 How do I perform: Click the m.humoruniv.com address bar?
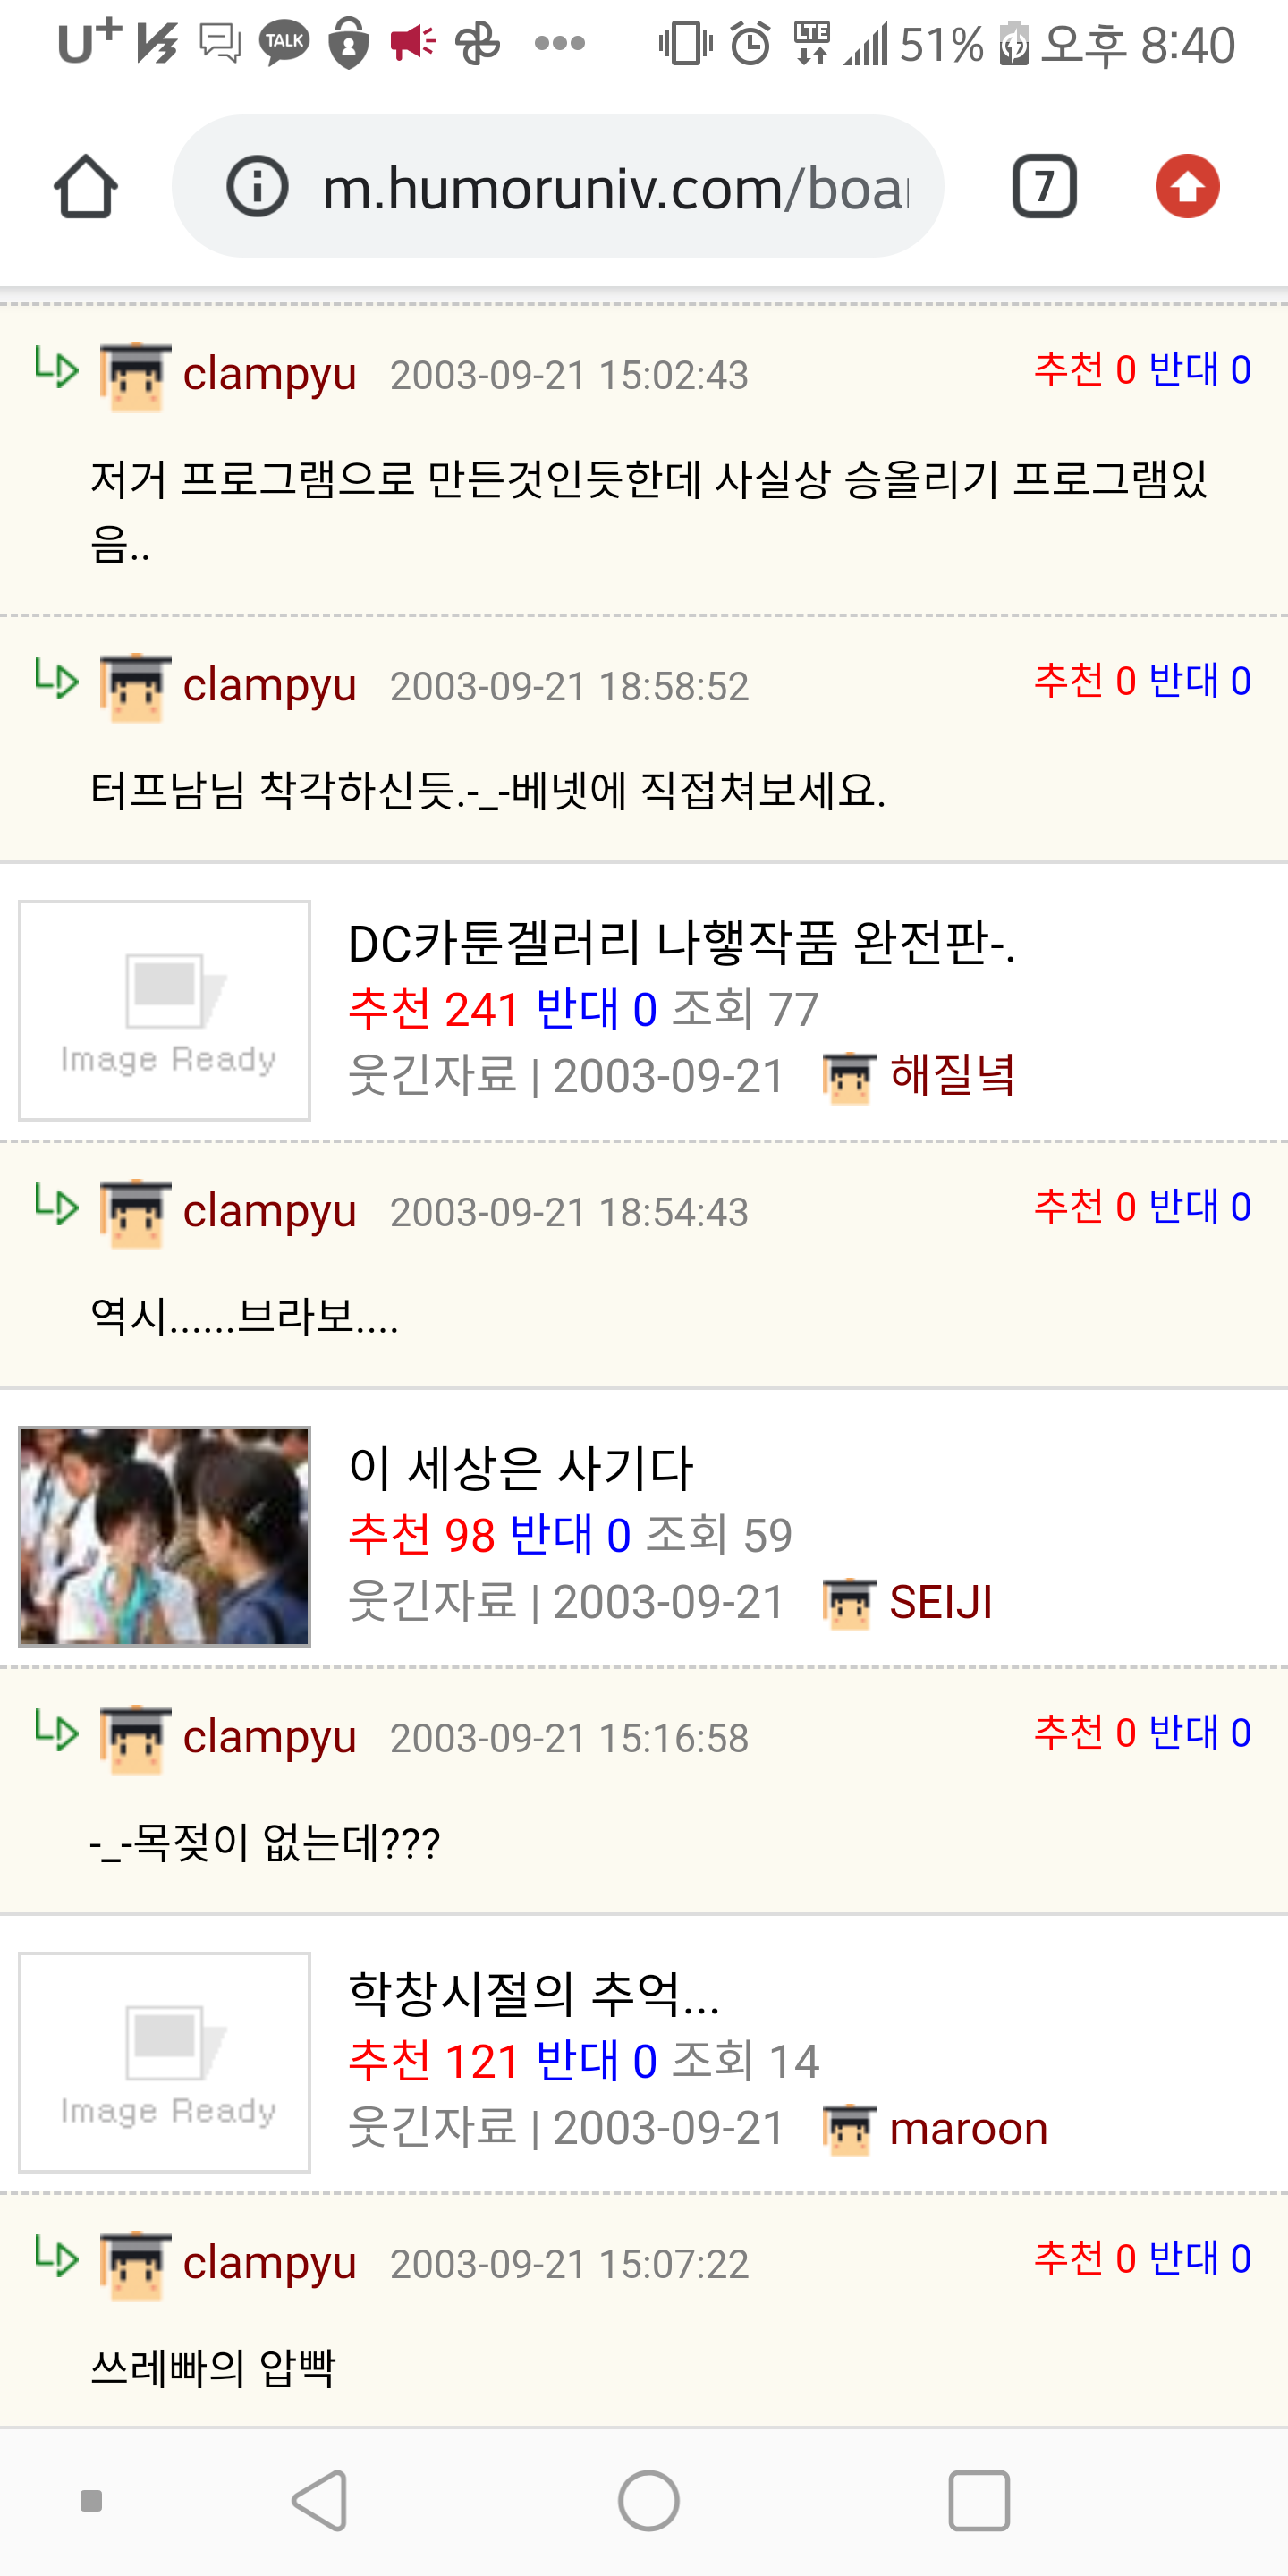tap(558, 186)
